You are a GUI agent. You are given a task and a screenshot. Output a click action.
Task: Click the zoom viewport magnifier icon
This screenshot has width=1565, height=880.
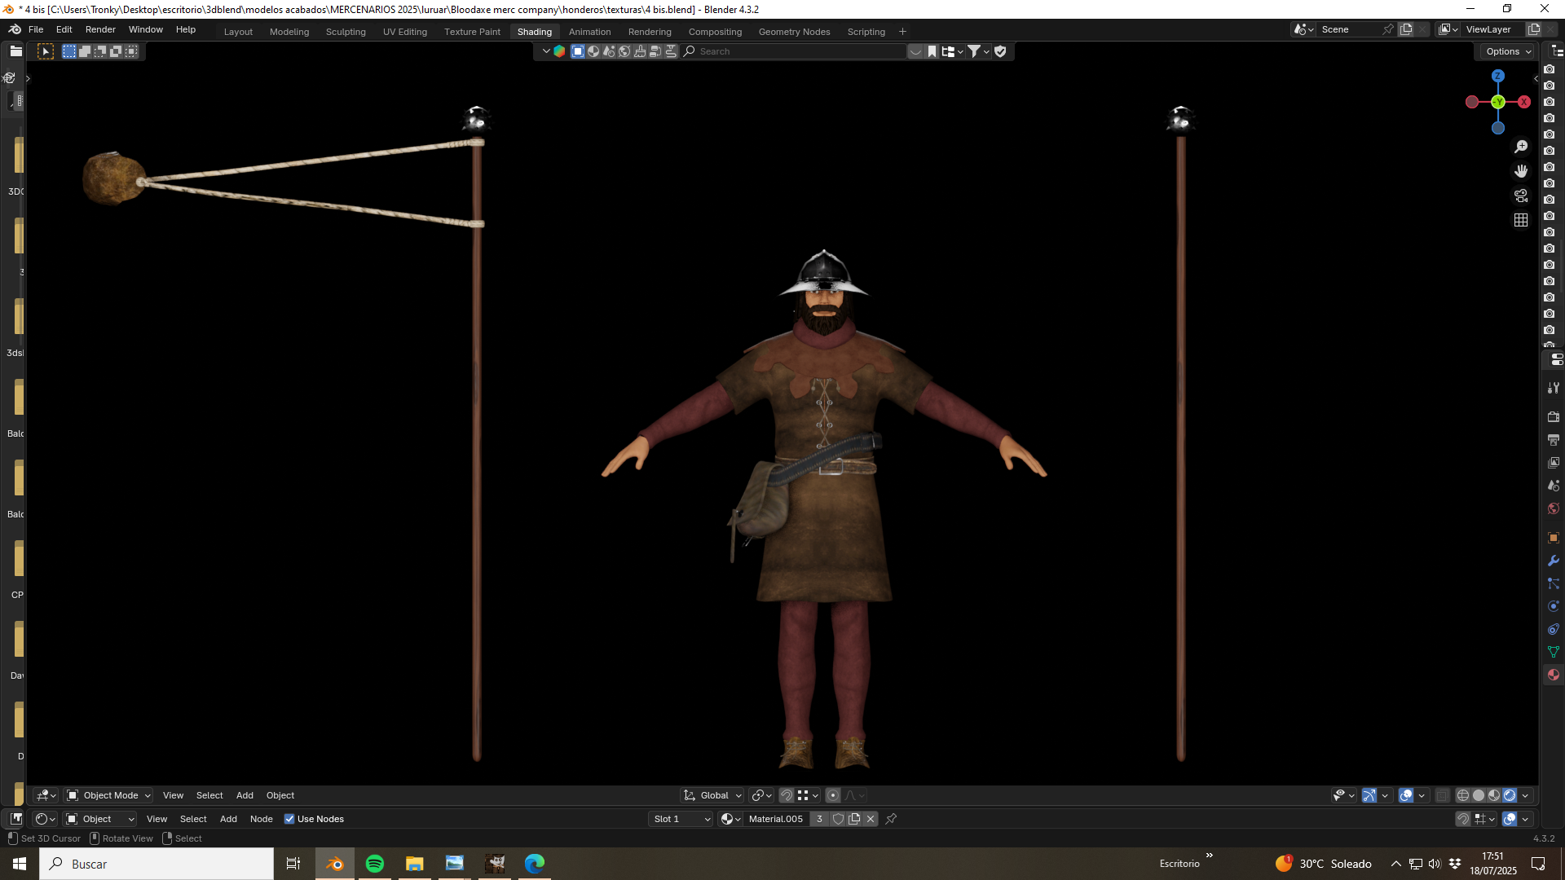click(1521, 147)
